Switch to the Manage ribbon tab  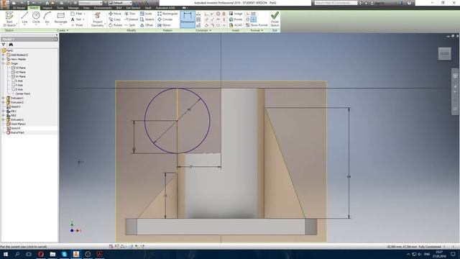pyautogui.click(x=73, y=8)
